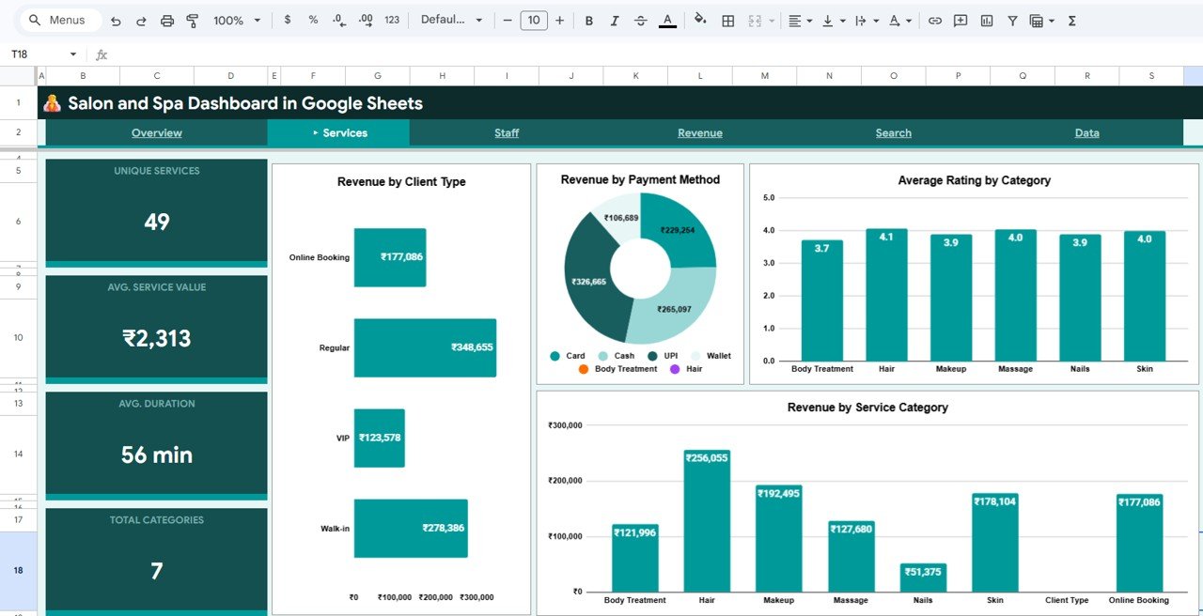This screenshot has width=1203, height=616.
Task: Apply currency format with the dollar icon
Action: coord(288,19)
